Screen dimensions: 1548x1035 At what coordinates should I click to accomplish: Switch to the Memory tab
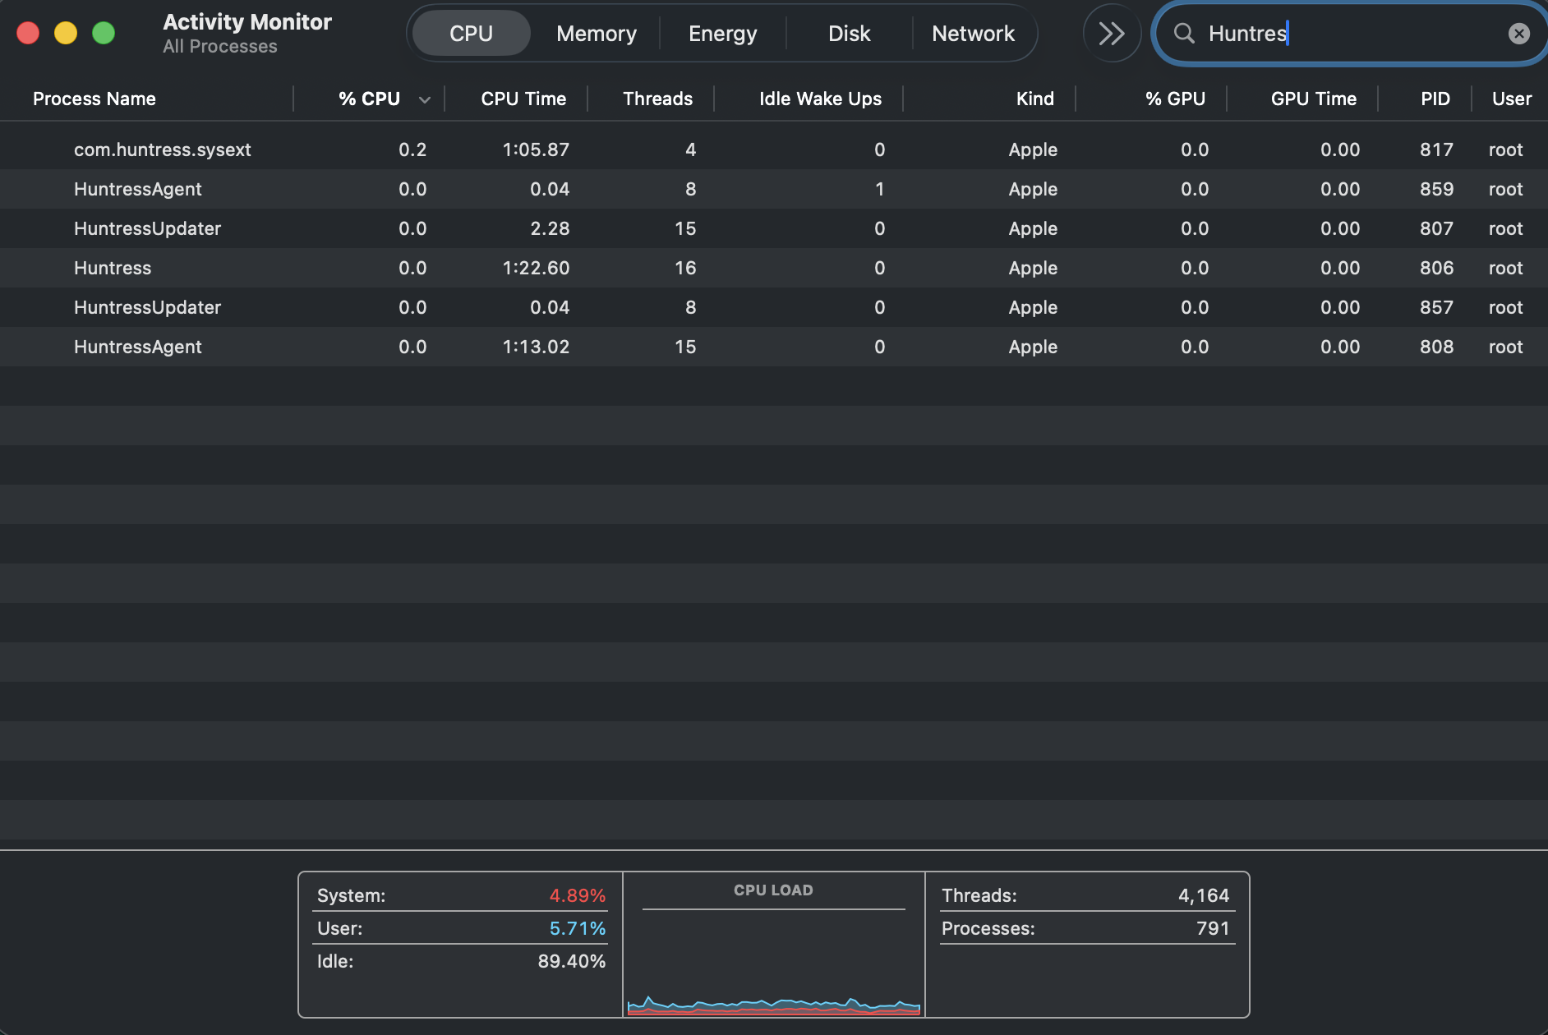tap(597, 34)
